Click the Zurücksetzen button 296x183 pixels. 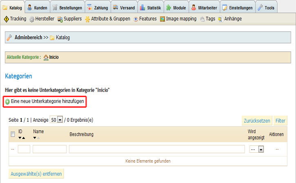(x=257, y=121)
